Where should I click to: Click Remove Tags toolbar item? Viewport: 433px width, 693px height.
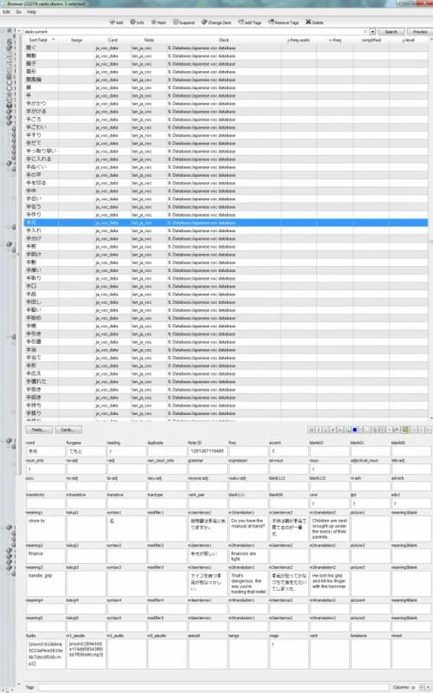click(x=283, y=23)
